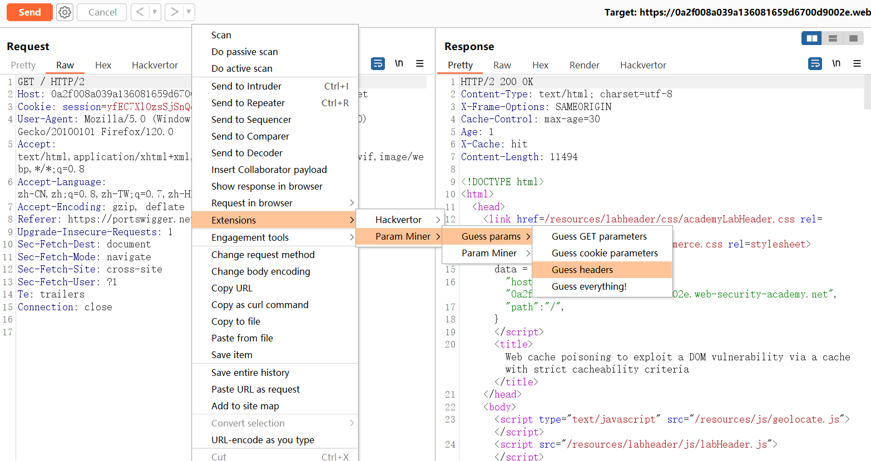
Task: Switch to the Render response tab
Action: [x=584, y=65]
